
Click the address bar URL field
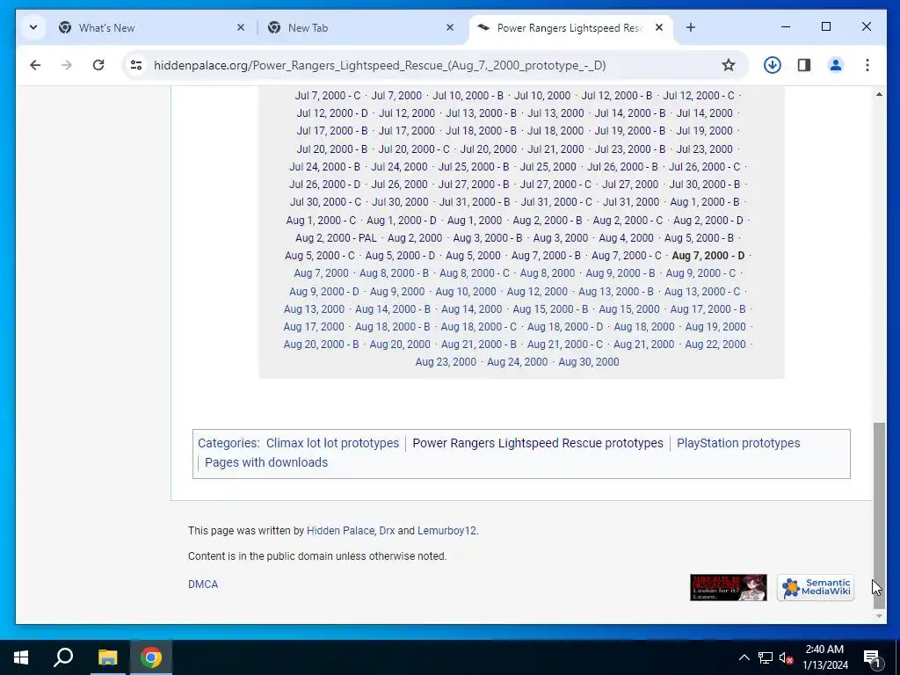[379, 65]
